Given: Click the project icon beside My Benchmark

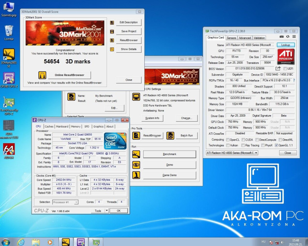Looking at the screenshot, I should (x=71, y=97).
